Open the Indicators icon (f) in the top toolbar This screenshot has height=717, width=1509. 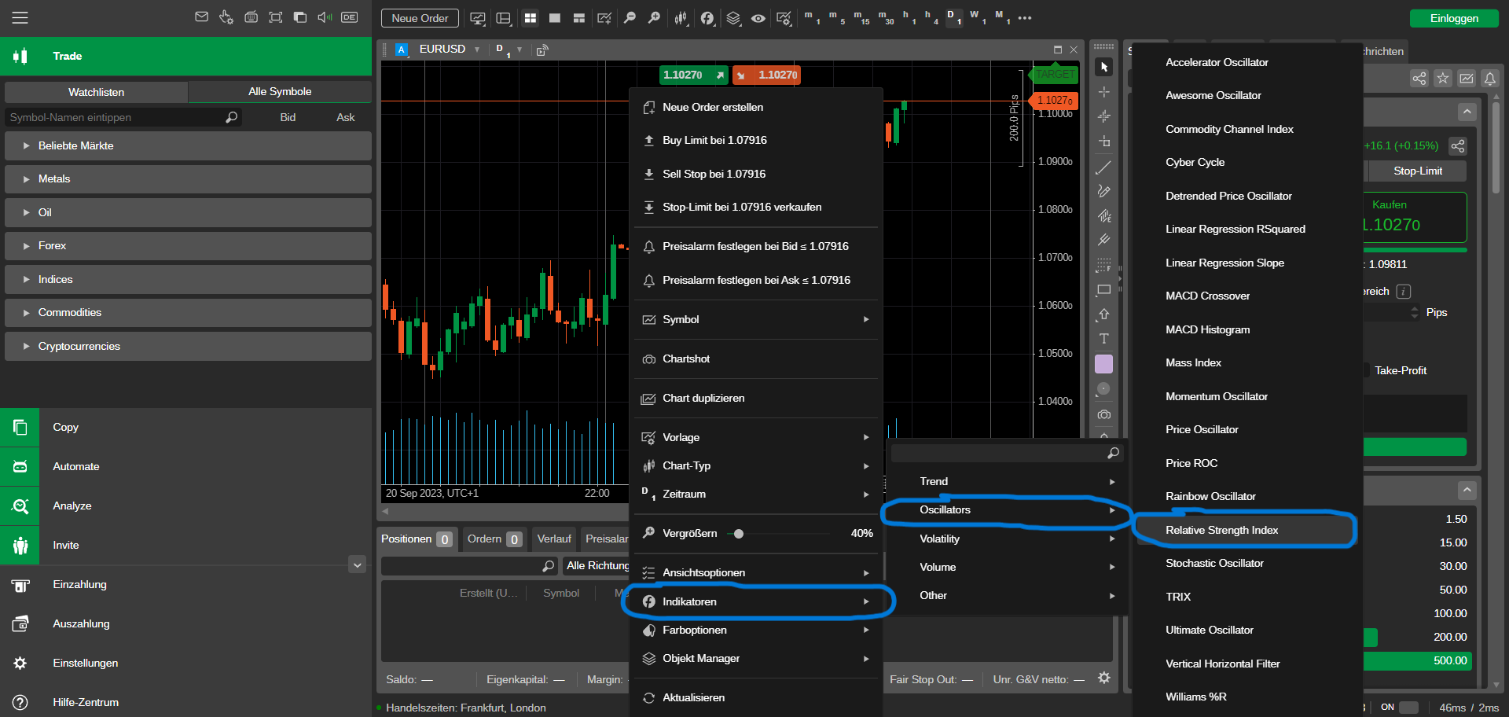coord(707,18)
